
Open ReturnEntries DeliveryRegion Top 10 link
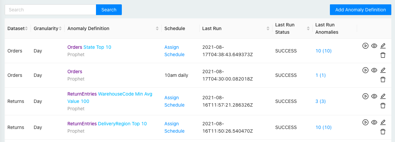(x=107, y=124)
